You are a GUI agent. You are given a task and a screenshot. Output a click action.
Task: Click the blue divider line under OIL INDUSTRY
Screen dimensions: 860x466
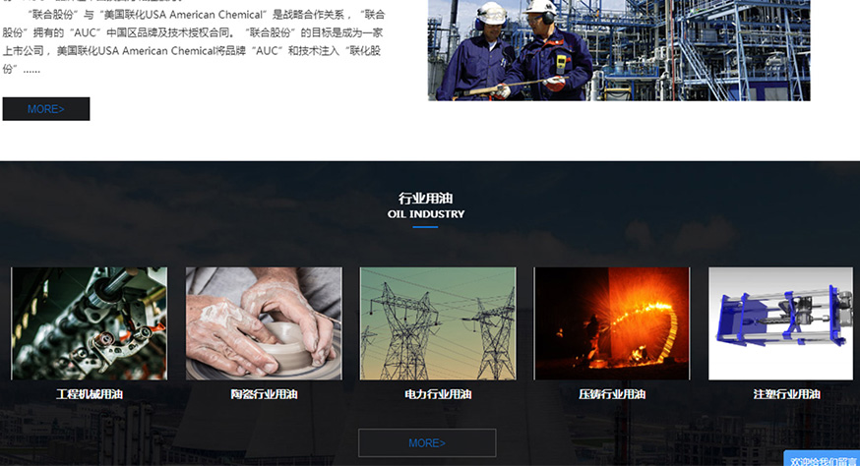click(425, 227)
